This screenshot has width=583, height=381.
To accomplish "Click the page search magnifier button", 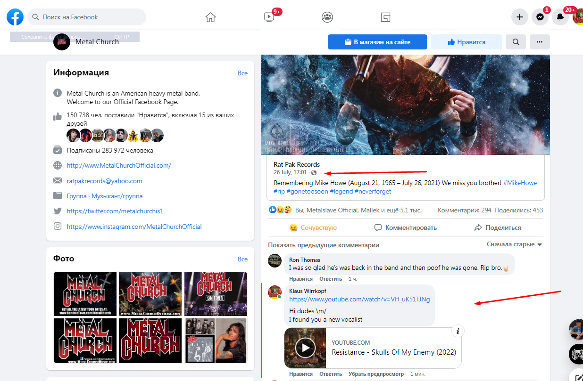I will [x=516, y=42].
